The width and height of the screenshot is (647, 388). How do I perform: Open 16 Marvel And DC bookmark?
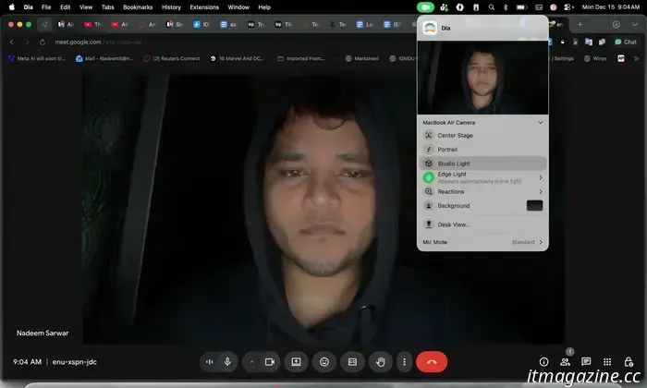click(237, 58)
